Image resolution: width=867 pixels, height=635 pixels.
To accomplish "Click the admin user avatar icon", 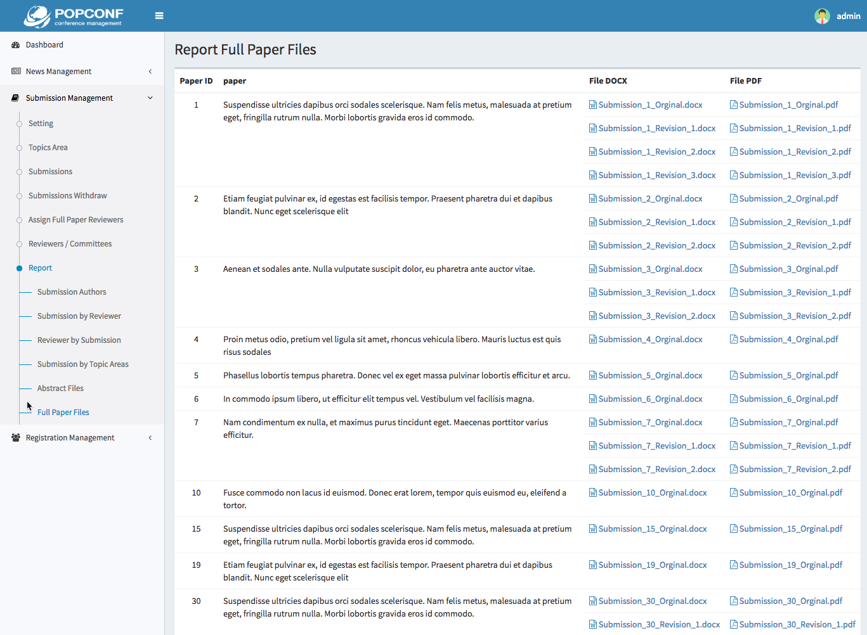I will (x=822, y=16).
